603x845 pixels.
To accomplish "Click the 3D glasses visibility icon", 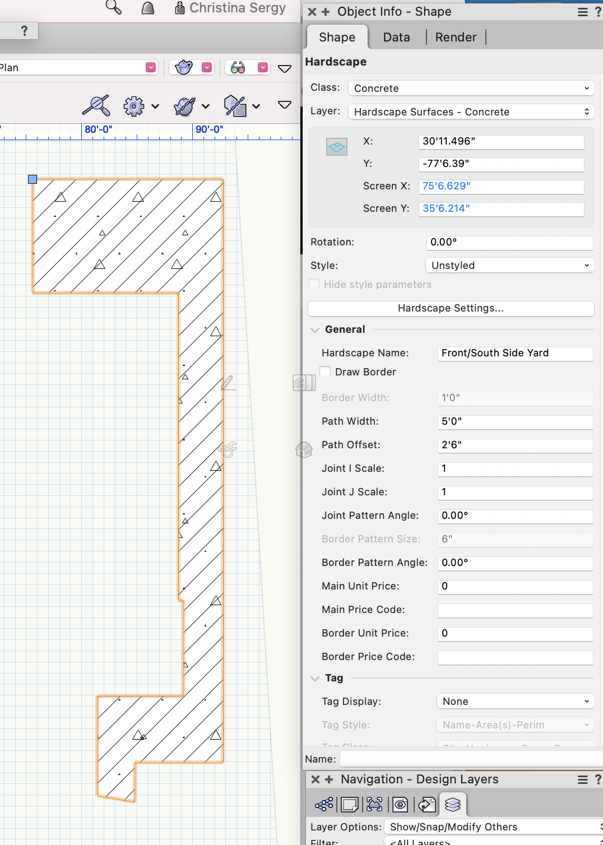I will (238, 68).
